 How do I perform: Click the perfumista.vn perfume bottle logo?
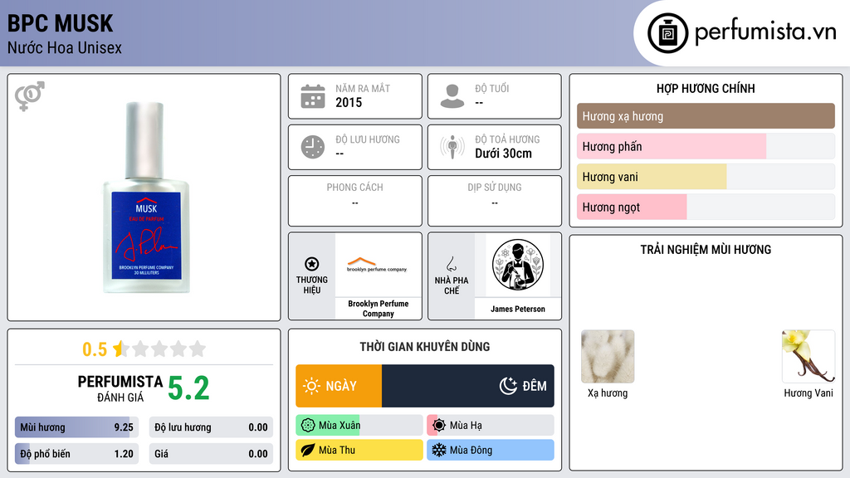pyautogui.click(x=667, y=33)
